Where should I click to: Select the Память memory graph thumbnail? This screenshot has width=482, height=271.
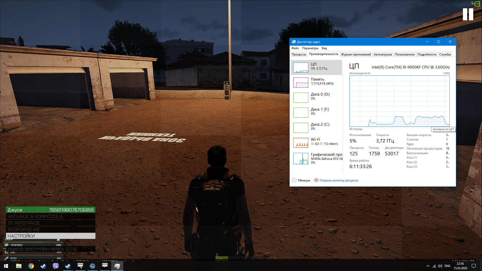point(300,83)
